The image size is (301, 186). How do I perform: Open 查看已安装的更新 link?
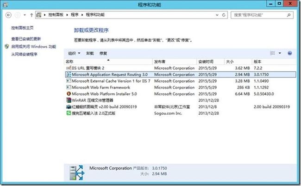point(26,39)
